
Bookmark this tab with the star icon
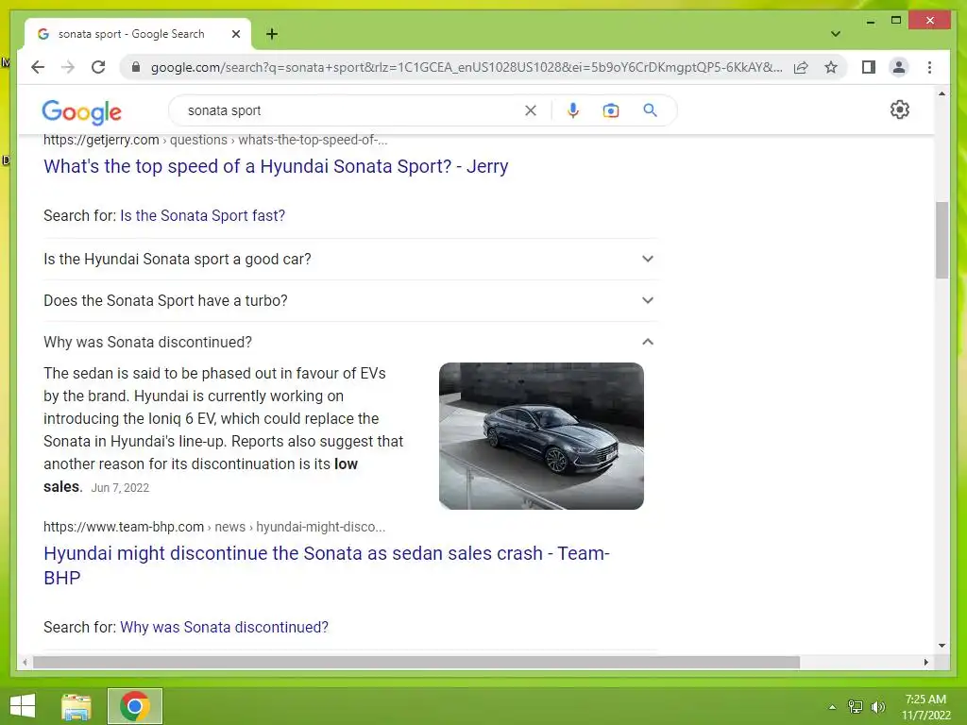(831, 67)
